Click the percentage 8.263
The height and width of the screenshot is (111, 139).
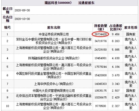click(x=116, y=41)
